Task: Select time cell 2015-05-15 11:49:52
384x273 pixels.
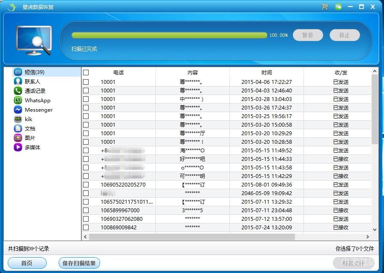Action: tap(266, 150)
